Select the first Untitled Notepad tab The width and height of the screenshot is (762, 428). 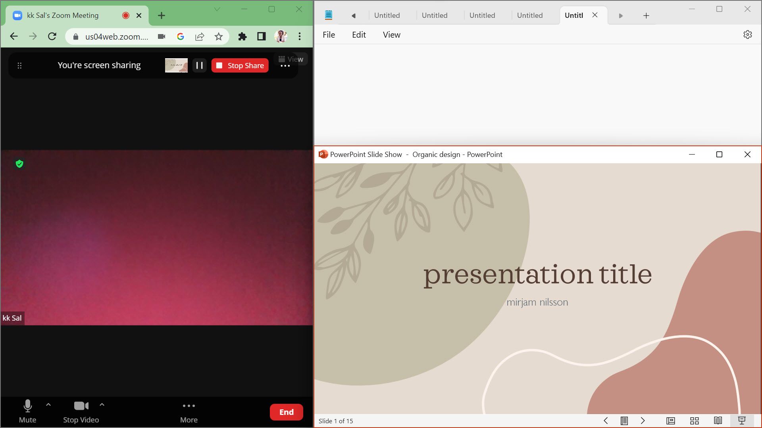pos(387,15)
